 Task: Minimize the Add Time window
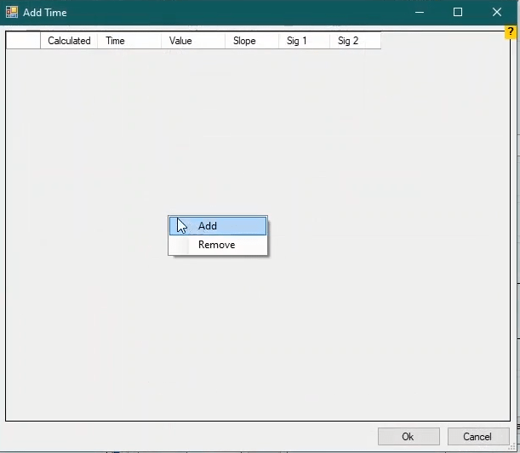[420, 13]
